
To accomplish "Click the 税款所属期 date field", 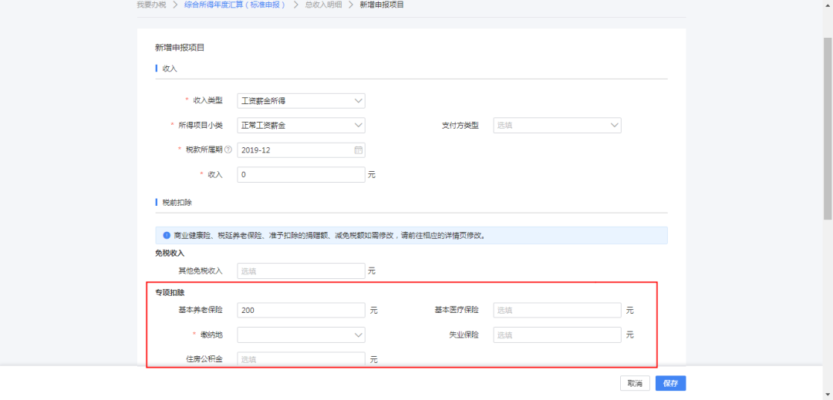I will pyautogui.click(x=302, y=150).
